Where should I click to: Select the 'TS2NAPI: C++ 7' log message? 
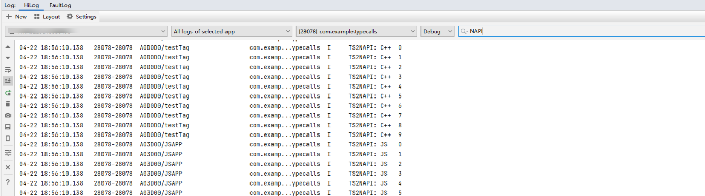coord(375,115)
